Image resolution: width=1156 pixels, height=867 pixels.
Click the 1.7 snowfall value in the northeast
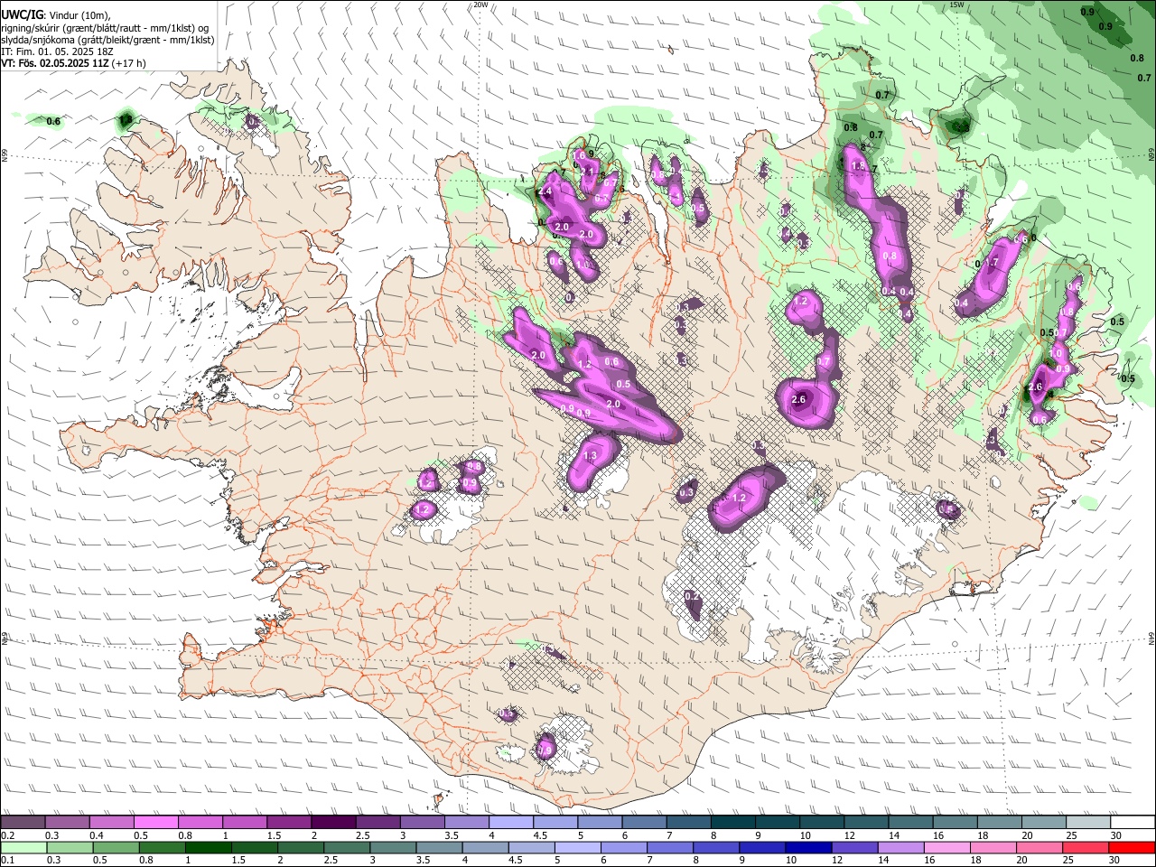(x=991, y=263)
